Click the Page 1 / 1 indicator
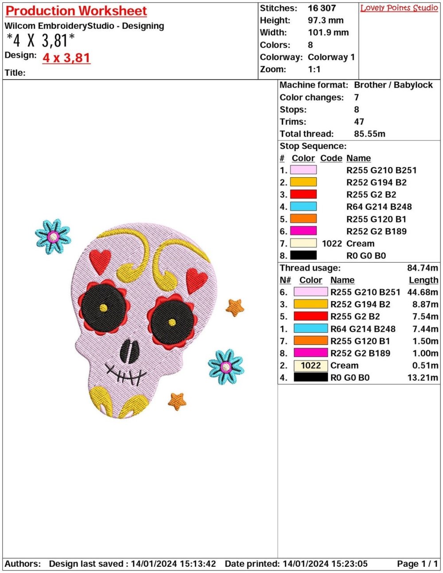443x573 pixels. [417, 564]
